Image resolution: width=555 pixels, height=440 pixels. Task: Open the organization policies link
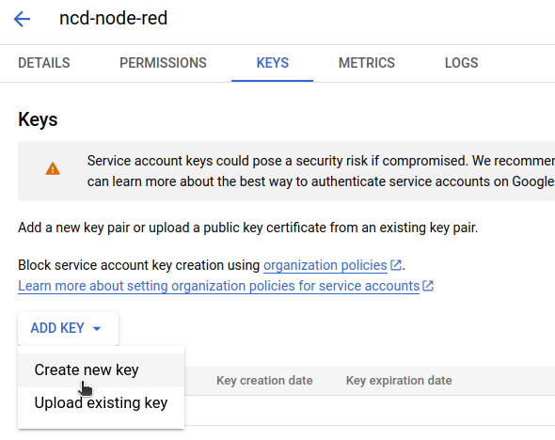[x=325, y=265]
